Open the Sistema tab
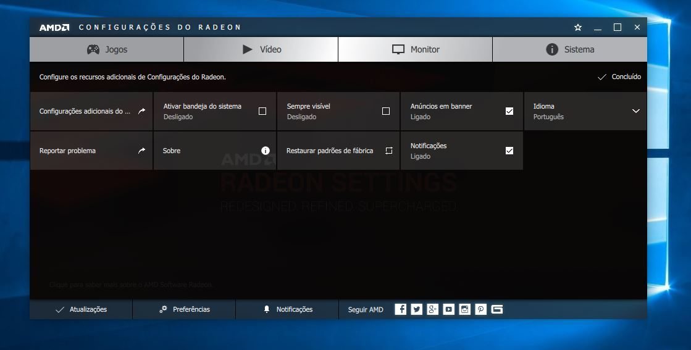The height and width of the screenshot is (350, 691). pyautogui.click(x=570, y=49)
